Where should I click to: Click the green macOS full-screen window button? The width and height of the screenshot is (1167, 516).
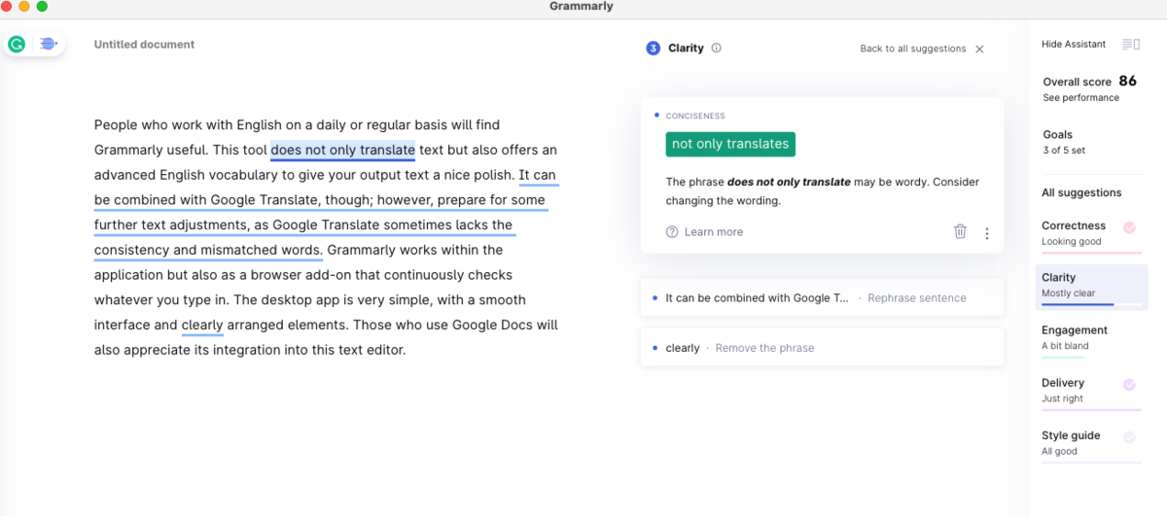click(x=42, y=7)
